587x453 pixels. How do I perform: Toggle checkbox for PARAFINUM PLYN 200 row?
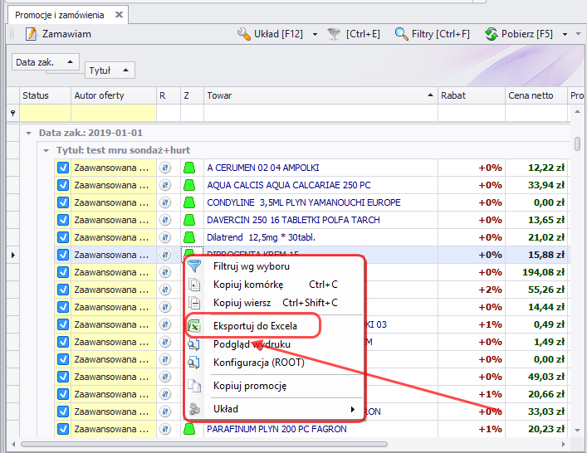[x=63, y=429]
